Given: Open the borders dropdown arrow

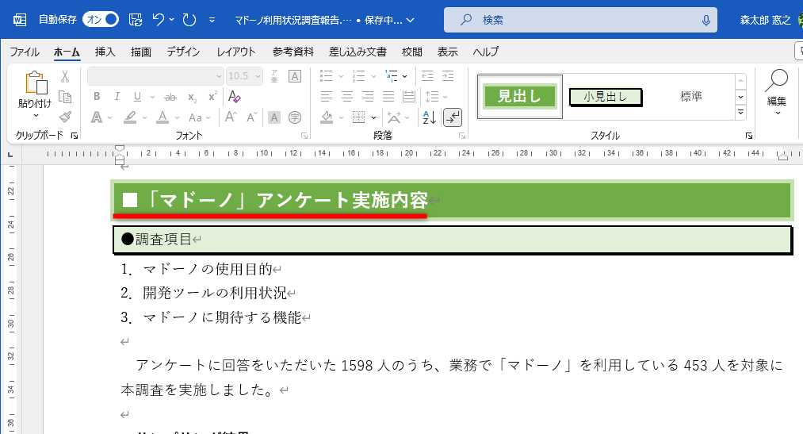Looking at the screenshot, I should 374,117.
